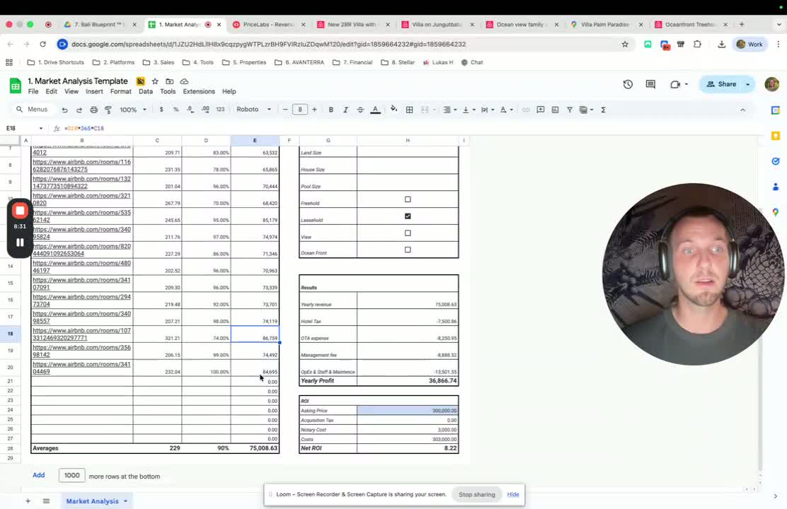
Task: Tick the Ocean Front checkbox
Action: (x=408, y=250)
